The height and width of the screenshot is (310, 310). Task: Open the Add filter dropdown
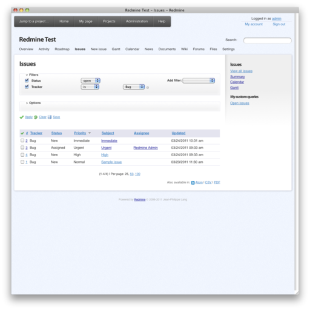point(199,81)
